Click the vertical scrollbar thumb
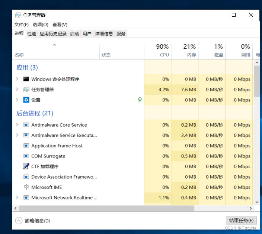The width and height of the screenshot is (262, 234). (x=257, y=81)
